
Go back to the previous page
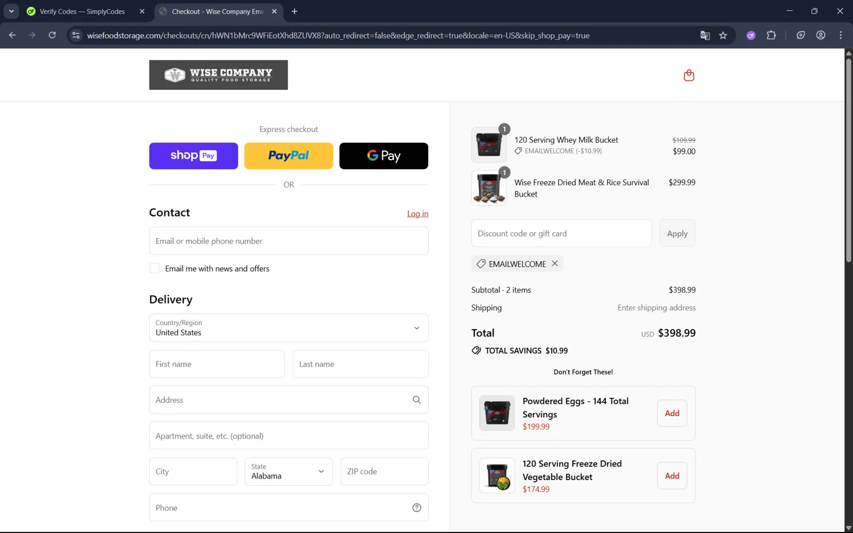13,35
